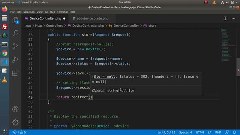The width and height of the screenshot is (240, 135).
Task: Switch to the DeviceController.php tab
Action: pos(45,18)
